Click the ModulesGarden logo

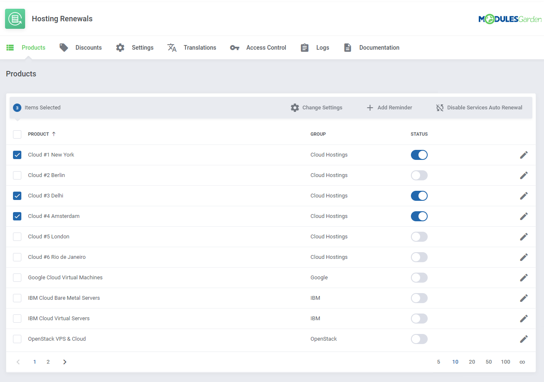pos(510,19)
